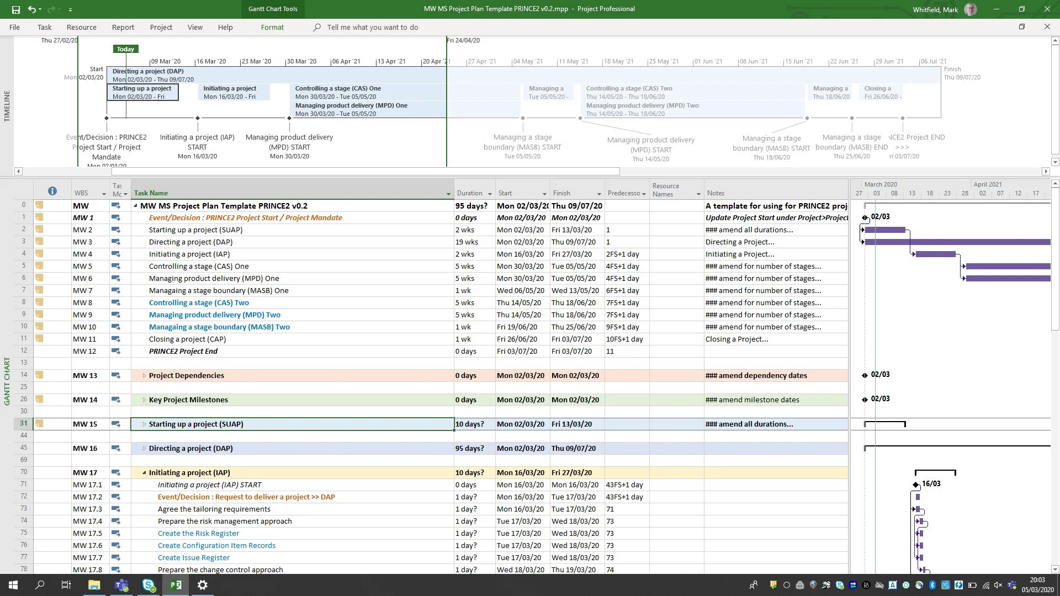
Task: Select the 16/03 milestone diamond in the Gantt chart
Action: 915,484
